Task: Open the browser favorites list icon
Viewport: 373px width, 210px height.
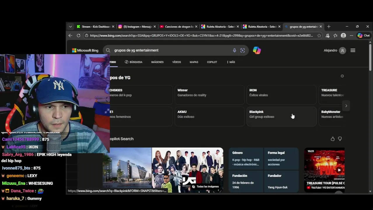Action: [x=335, y=36]
